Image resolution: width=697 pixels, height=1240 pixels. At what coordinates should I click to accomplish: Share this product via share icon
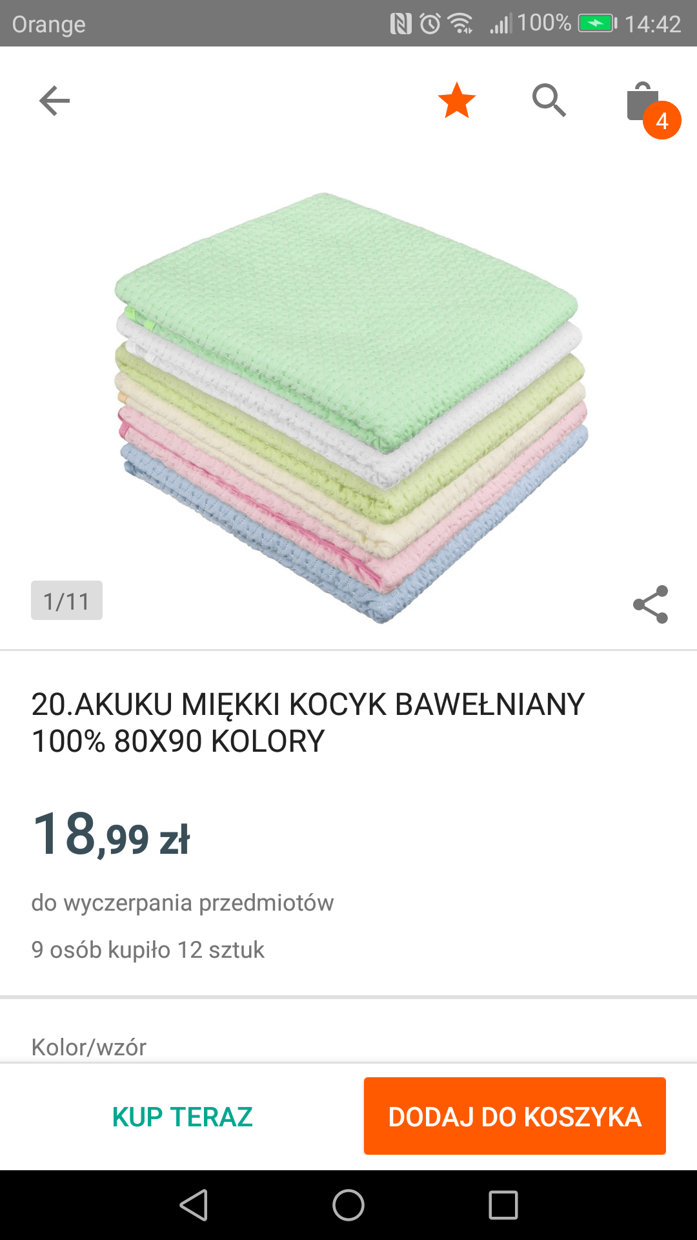[651, 604]
